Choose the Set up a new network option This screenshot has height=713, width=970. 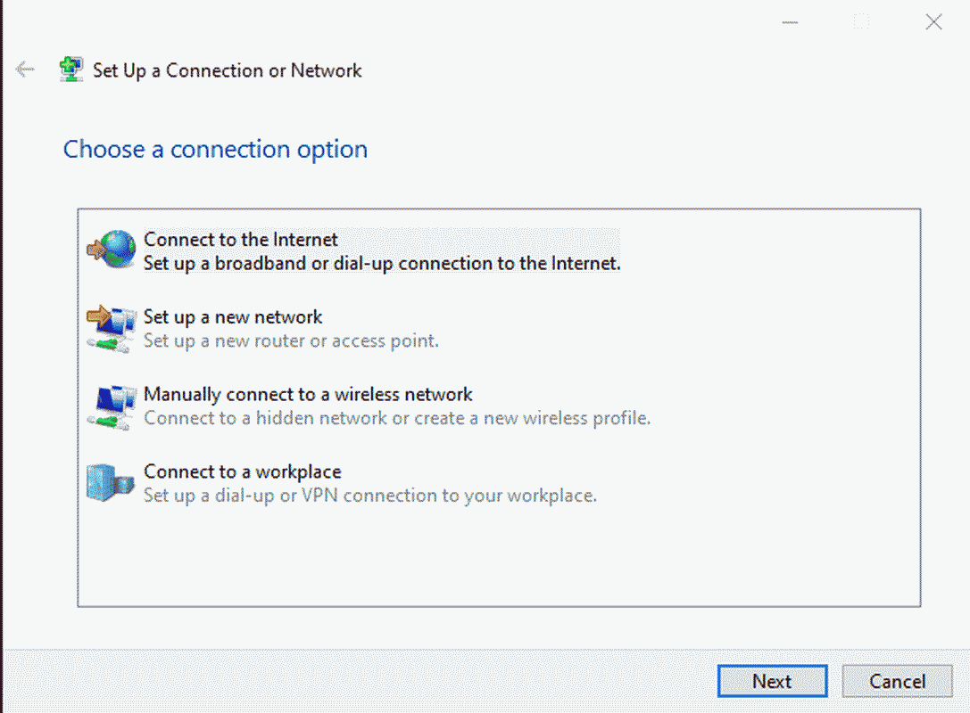[292, 329]
